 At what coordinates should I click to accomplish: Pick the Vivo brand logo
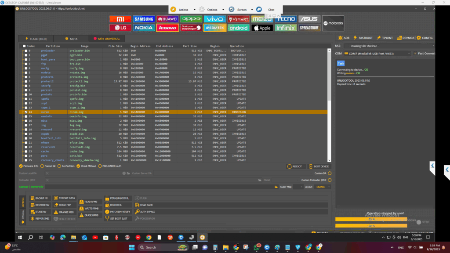pyautogui.click(x=214, y=19)
